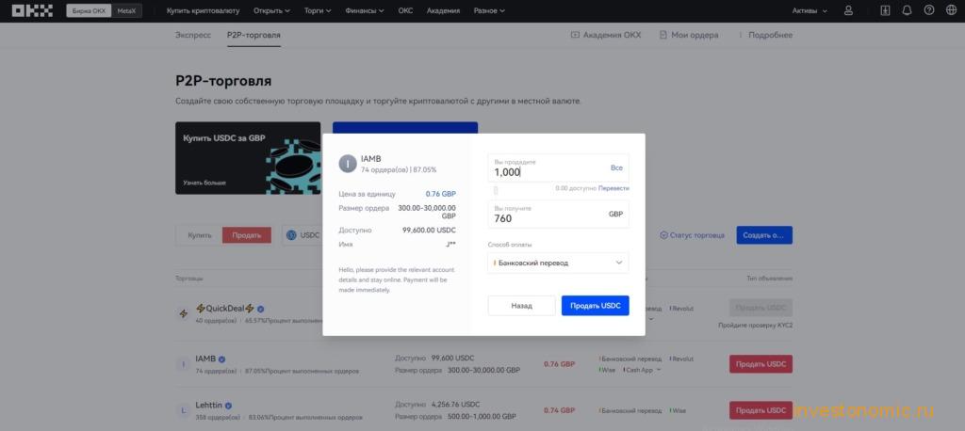Select the Купить toggle
The height and width of the screenshot is (431, 965).
point(200,235)
